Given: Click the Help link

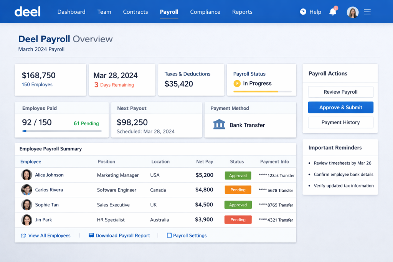Looking at the screenshot, I should coord(315,12).
